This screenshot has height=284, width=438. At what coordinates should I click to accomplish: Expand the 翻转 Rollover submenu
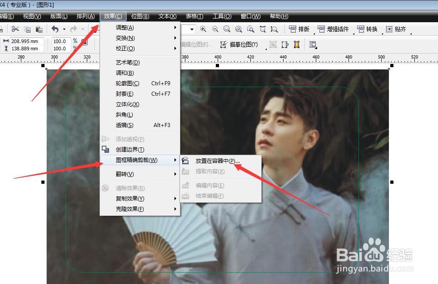(x=139, y=174)
